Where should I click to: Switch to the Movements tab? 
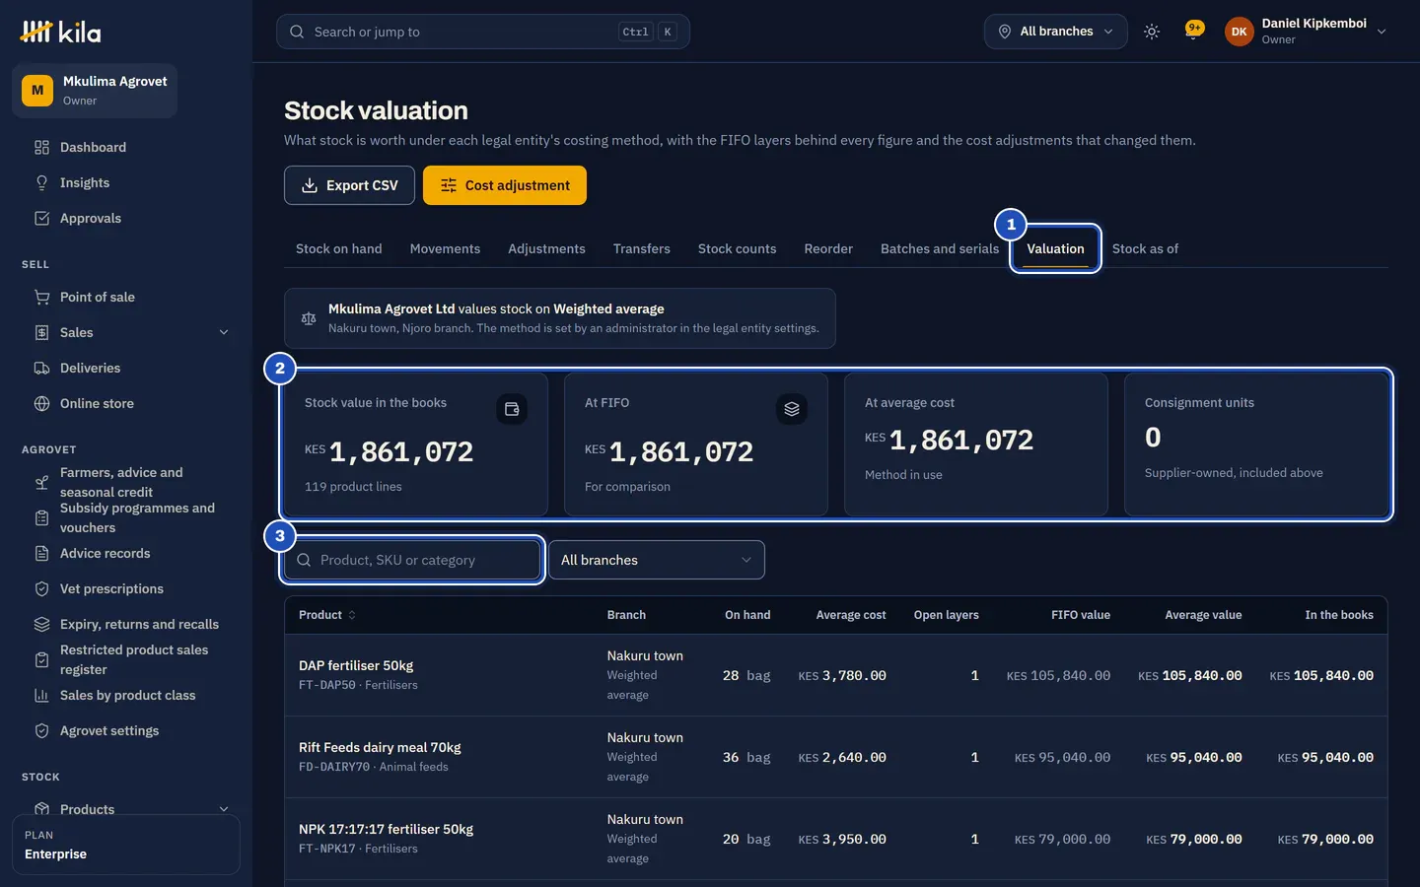[x=445, y=249]
